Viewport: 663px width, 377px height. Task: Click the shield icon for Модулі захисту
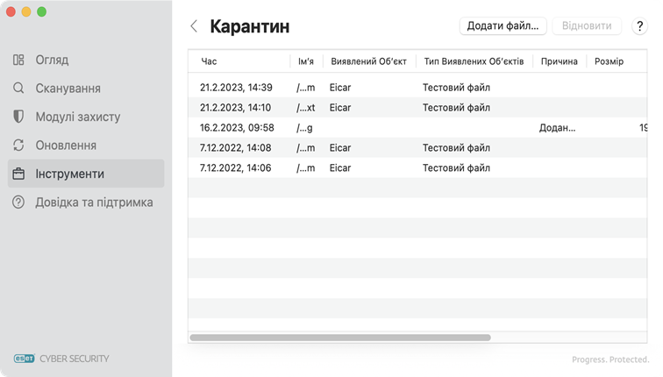(x=18, y=117)
